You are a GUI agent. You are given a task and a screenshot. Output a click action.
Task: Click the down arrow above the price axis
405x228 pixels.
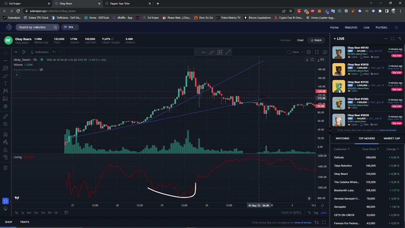click(307, 60)
